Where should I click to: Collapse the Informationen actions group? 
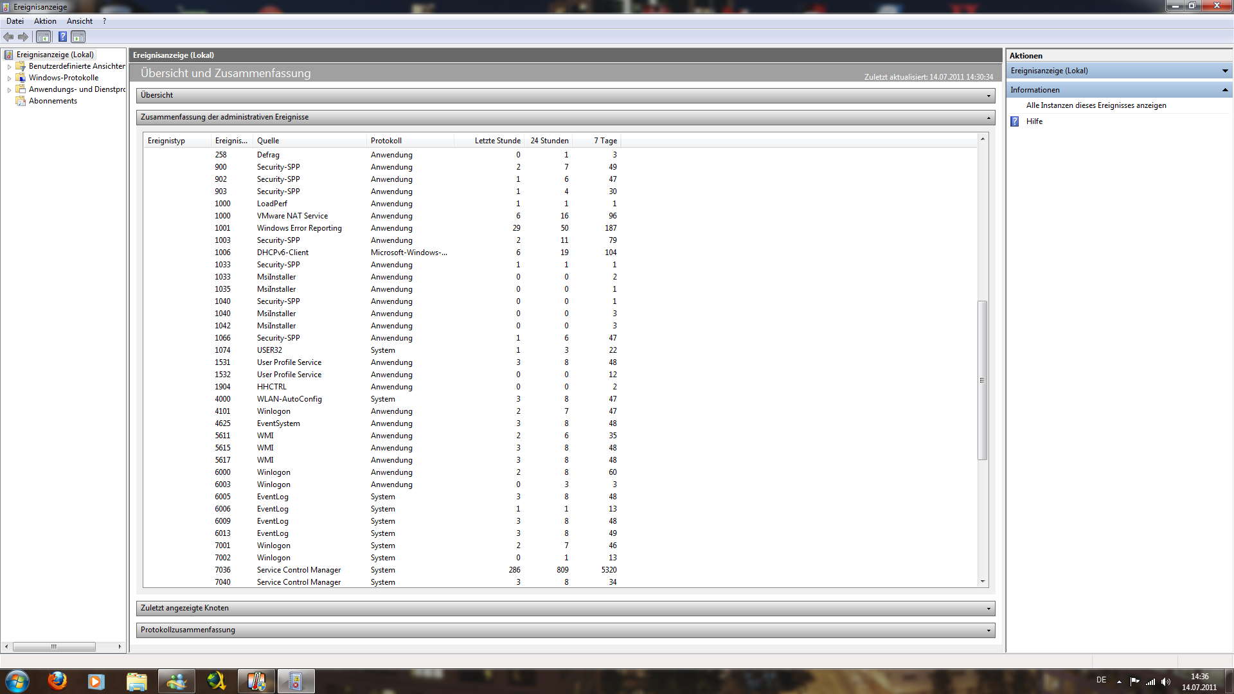point(1225,90)
